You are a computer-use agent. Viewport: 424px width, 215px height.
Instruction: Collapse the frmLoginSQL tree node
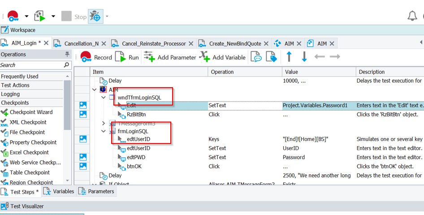[x=104, y=131]
